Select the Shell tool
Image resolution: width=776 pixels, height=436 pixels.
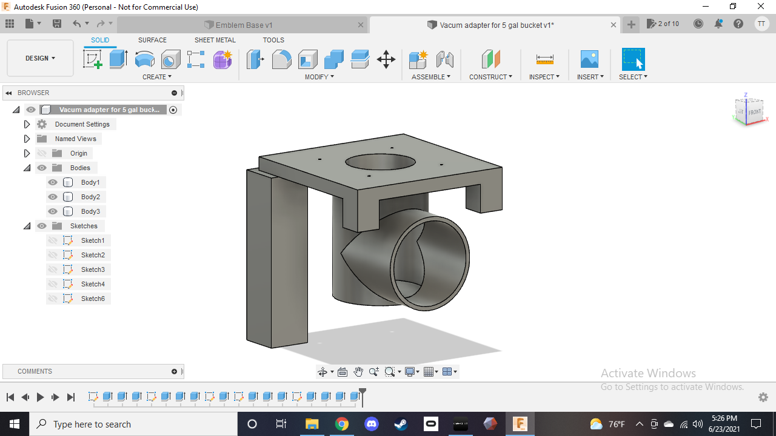[x=307, y=59]
